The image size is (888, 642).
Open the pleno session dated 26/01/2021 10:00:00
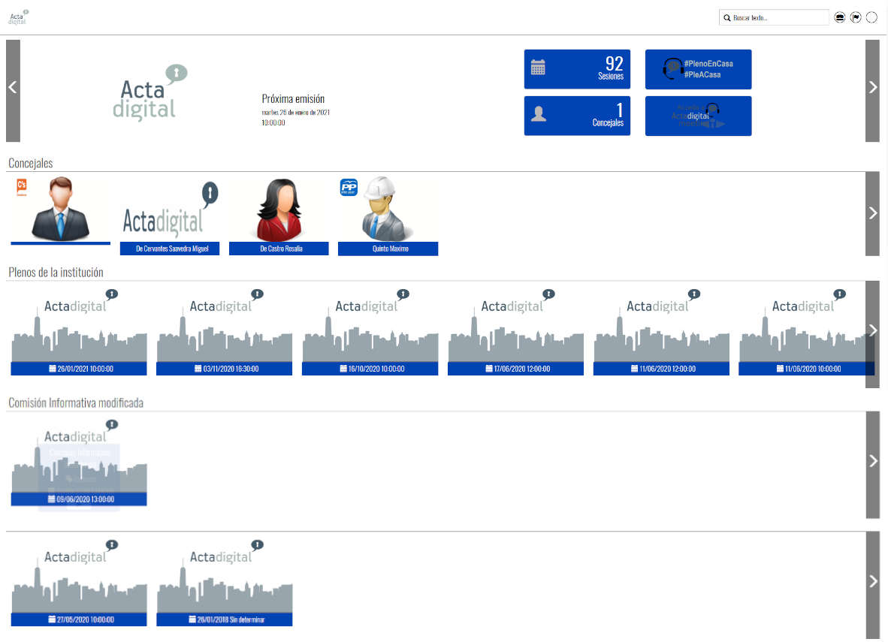click(x=79, y=368)
